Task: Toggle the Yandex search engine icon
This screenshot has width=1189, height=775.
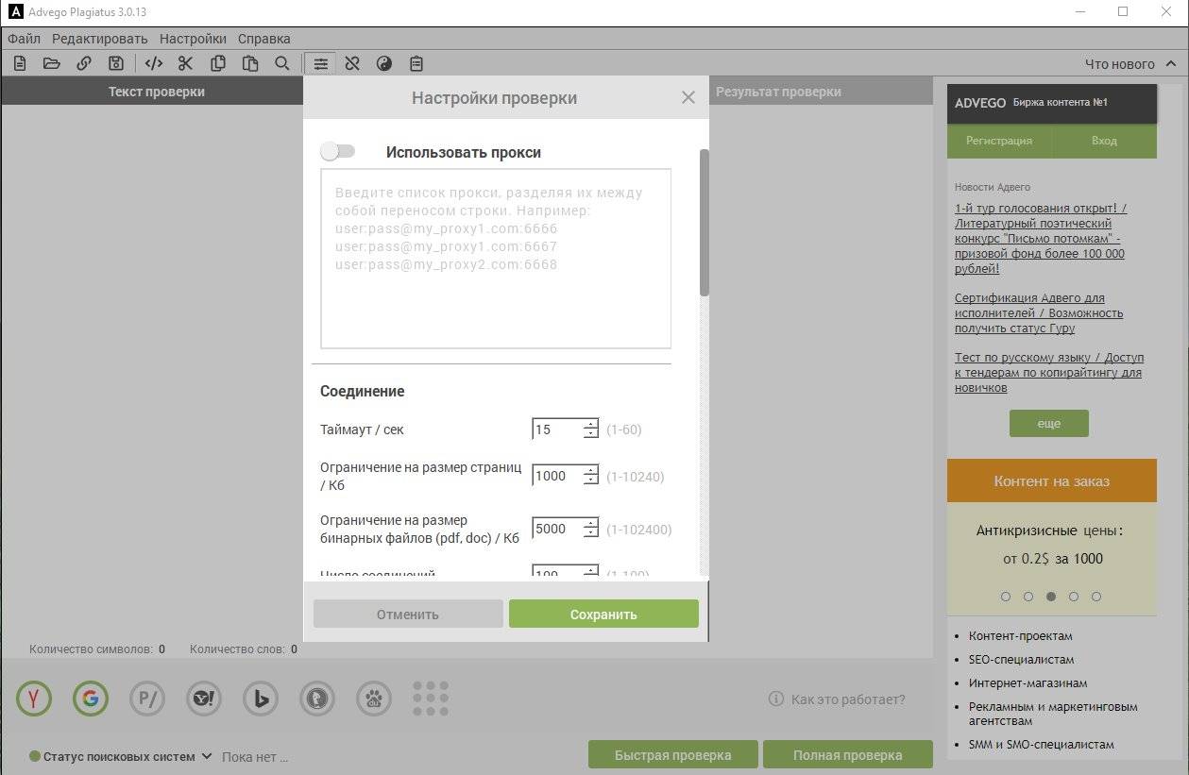Action: tap(34, 699)
